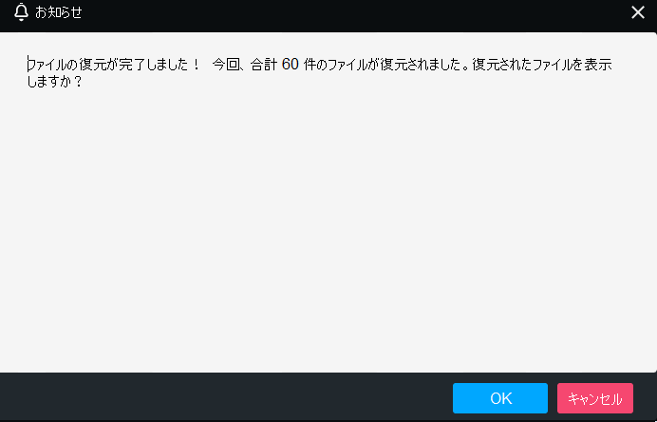Click the number 60 in the message
657x422 pixels.
290,65
